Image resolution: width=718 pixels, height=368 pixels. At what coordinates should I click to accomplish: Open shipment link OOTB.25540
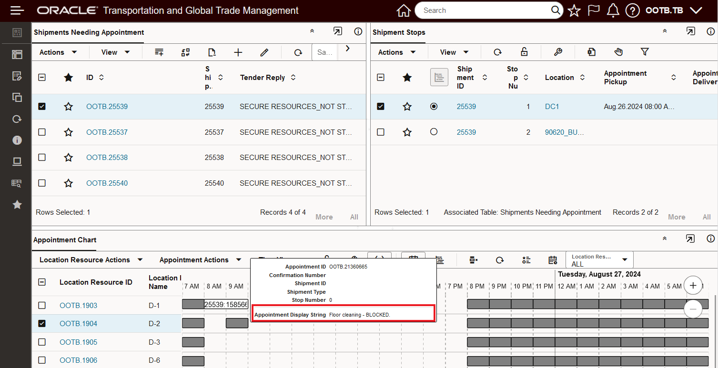click(x=107, y=183)
